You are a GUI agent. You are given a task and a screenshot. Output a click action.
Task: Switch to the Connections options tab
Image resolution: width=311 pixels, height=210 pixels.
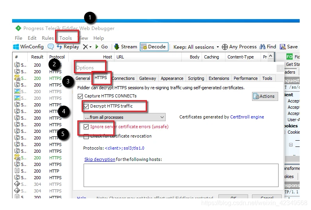pos(123,78)
